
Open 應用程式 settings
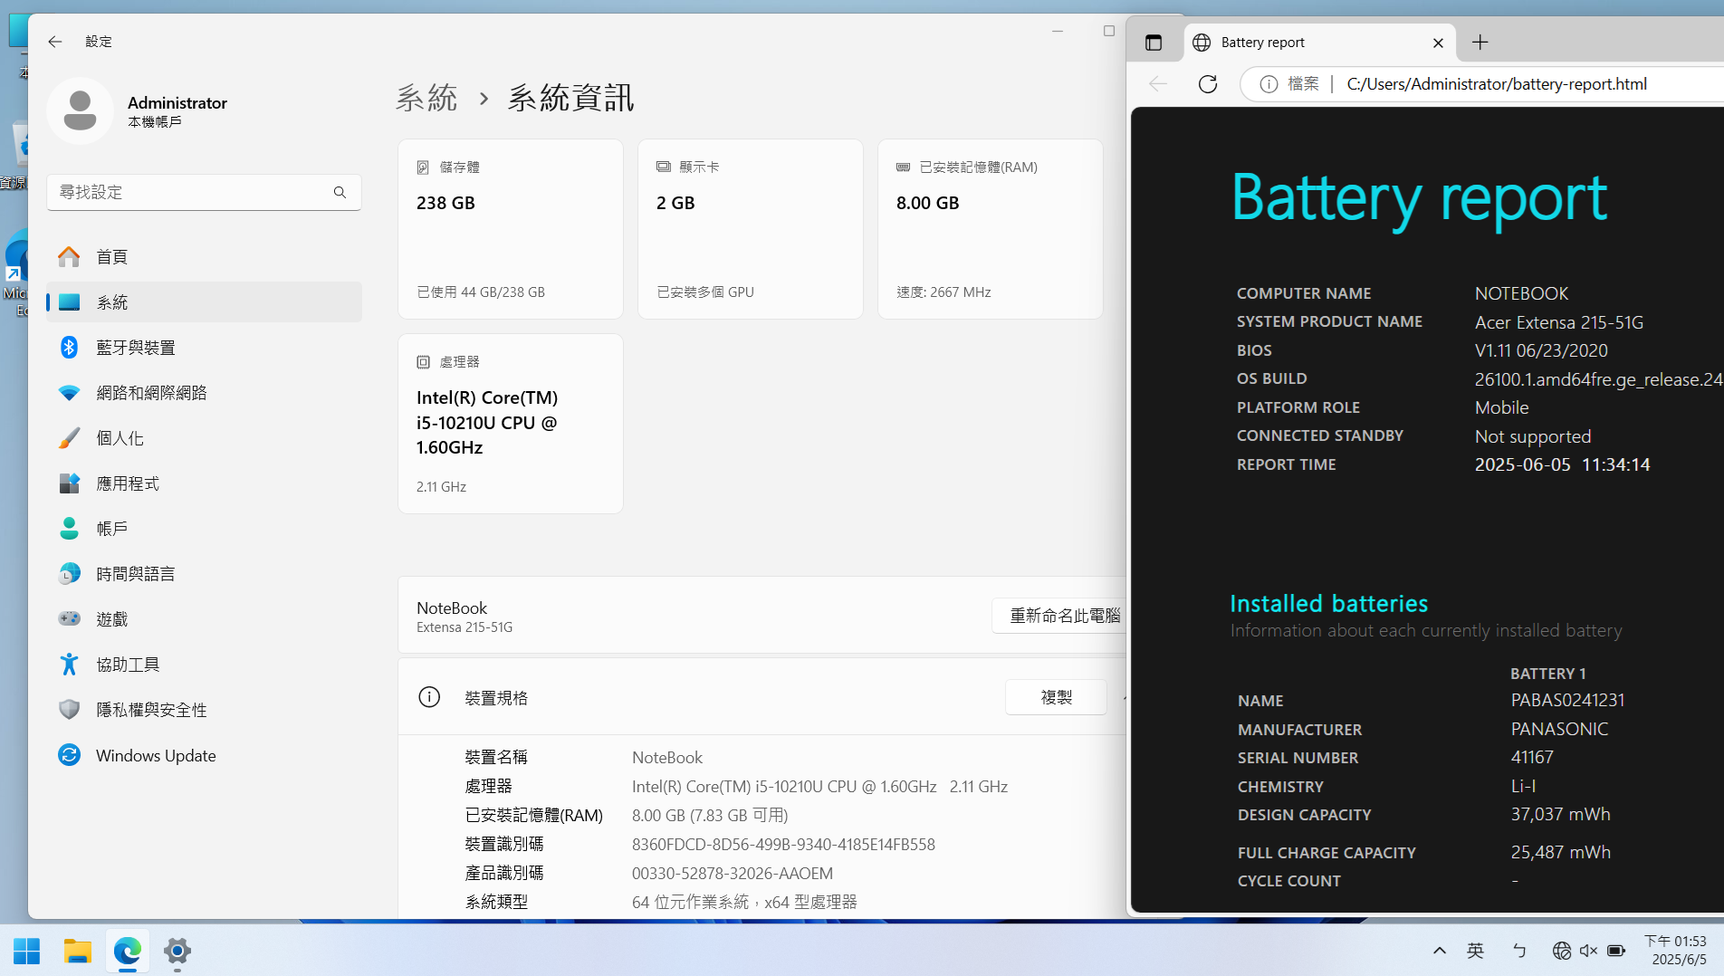coord(204,483)
